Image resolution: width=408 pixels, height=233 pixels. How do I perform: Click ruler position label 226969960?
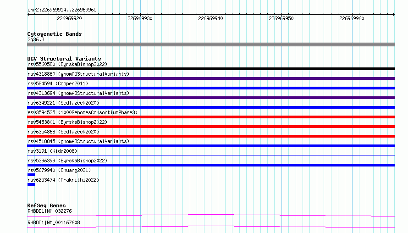coord(352,18)
